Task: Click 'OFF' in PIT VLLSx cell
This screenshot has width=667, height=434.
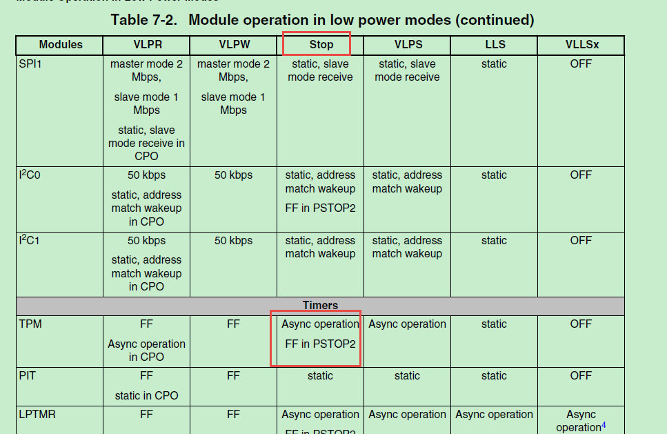Action: coord(581,376)
